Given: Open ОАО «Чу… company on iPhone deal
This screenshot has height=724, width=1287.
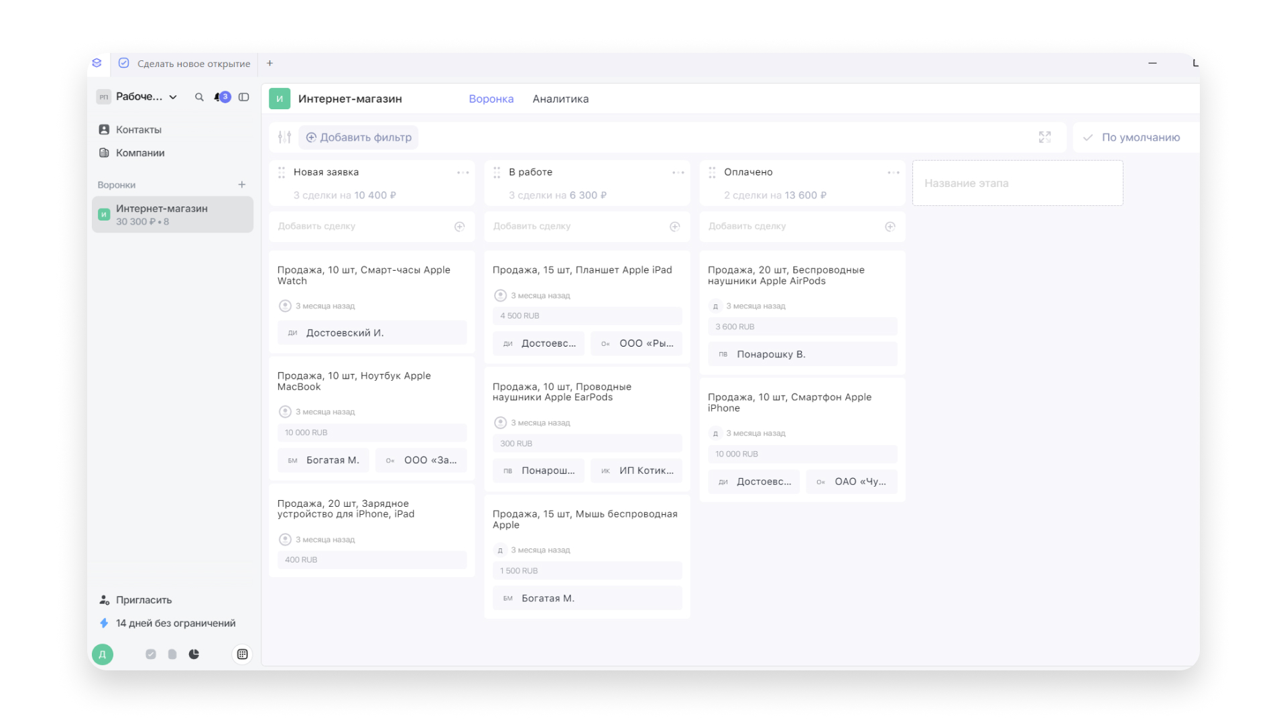Looking at the screenshot, I should point(851,481).
